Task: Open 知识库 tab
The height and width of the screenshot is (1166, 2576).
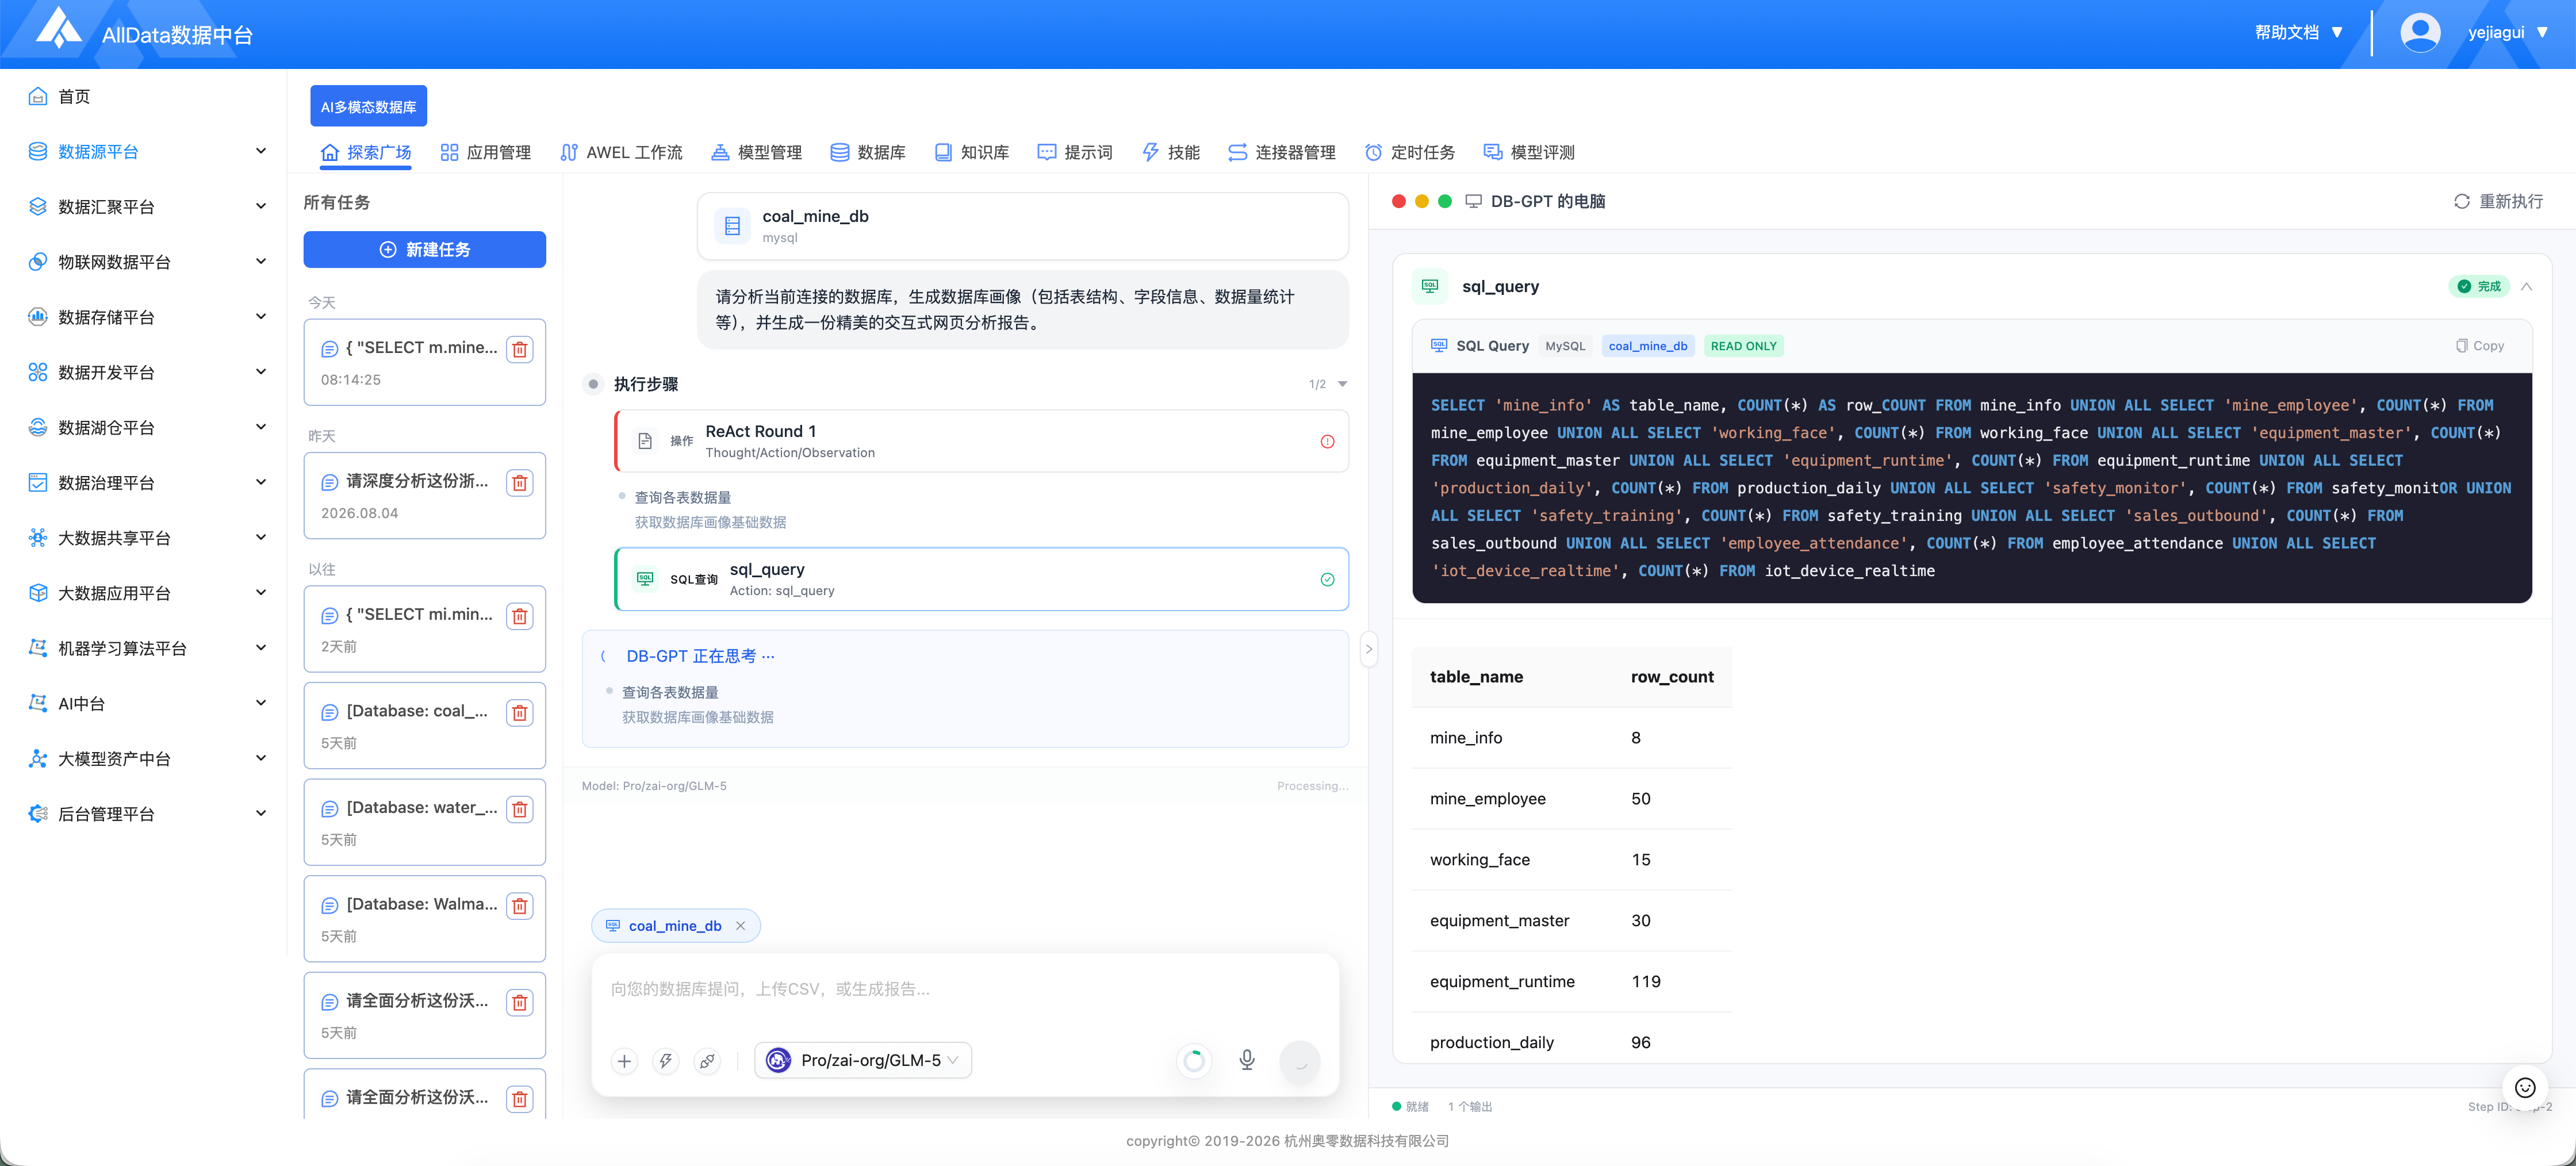Action: (971, 152)
